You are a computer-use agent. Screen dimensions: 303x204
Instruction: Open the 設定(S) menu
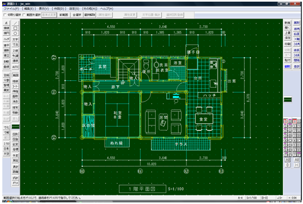[x=74, y=9]
